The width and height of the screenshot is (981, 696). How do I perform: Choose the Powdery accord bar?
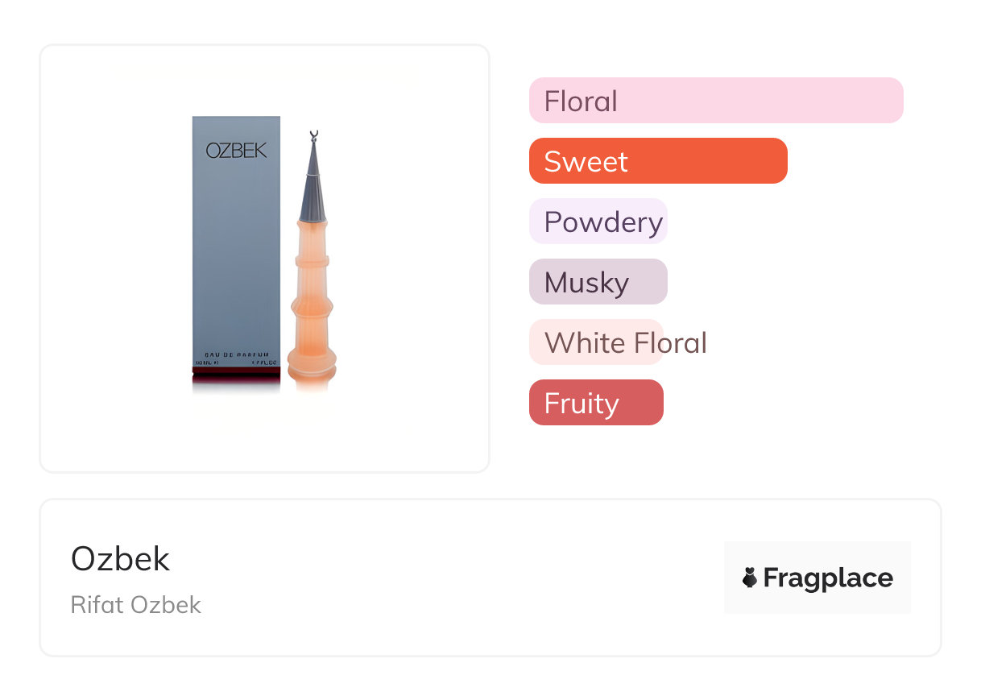click(598, 222)
